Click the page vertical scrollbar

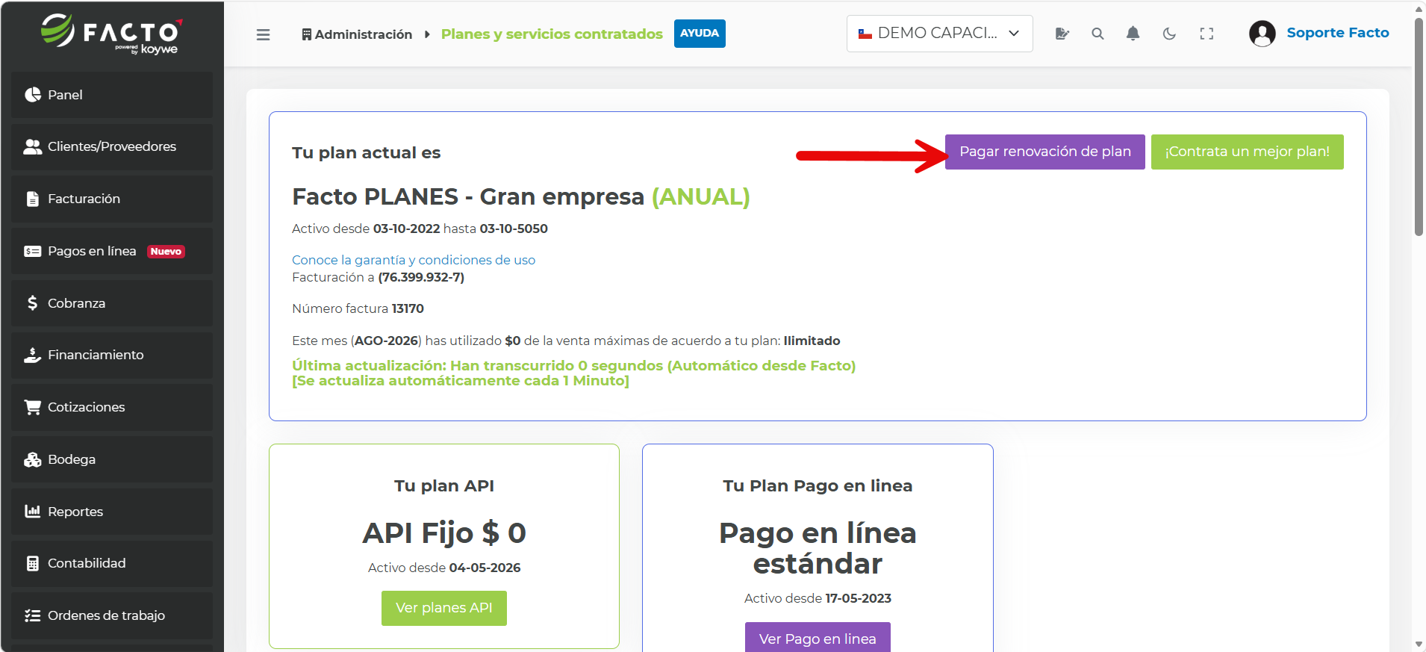(1419, 127)
